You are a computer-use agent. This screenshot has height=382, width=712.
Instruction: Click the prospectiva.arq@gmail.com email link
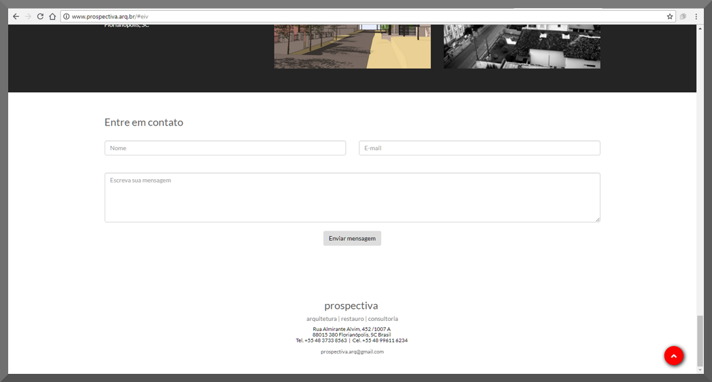tap(353, 351)
